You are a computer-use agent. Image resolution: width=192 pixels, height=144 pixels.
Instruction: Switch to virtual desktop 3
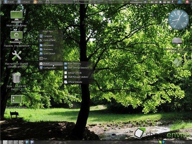point(16,142)
